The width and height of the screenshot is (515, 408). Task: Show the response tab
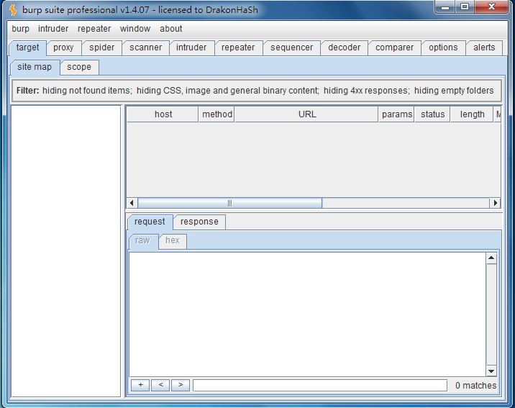[199, 222]
